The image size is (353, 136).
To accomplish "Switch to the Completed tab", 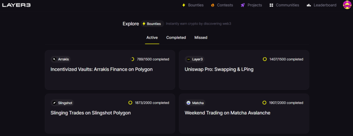I will coord(176,38).
